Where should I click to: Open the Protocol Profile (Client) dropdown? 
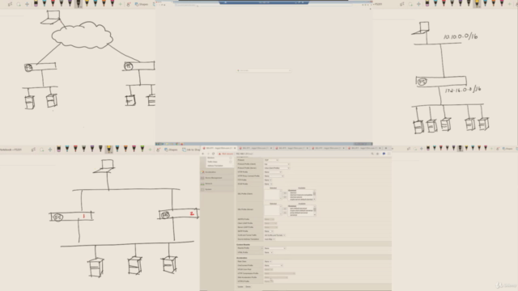pyautogui.click(x=277, y=164)
